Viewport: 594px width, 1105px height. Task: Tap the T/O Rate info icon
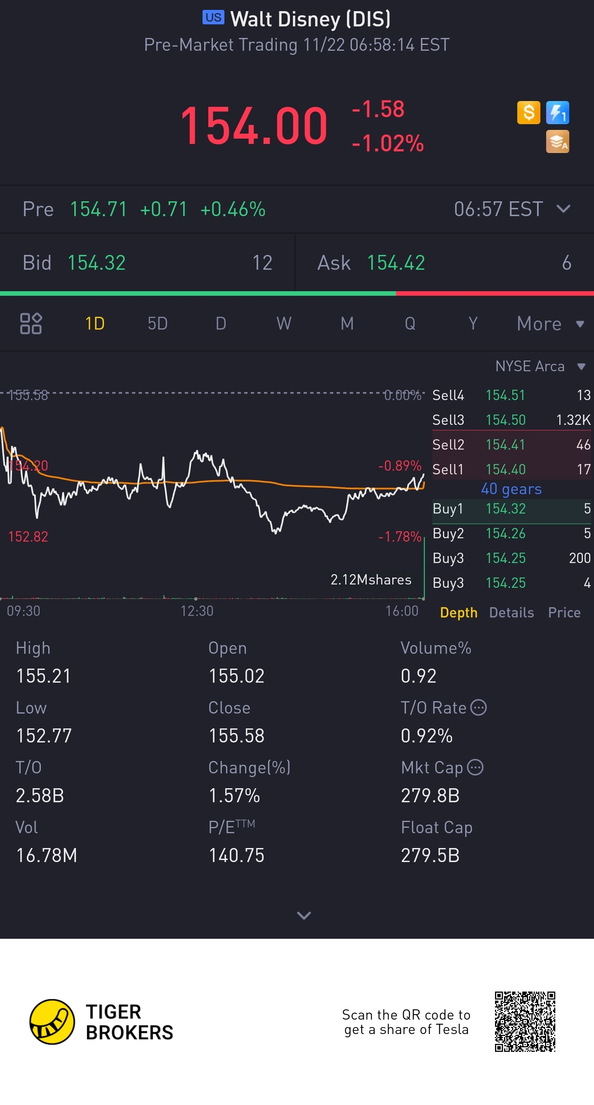pos(478,707)
